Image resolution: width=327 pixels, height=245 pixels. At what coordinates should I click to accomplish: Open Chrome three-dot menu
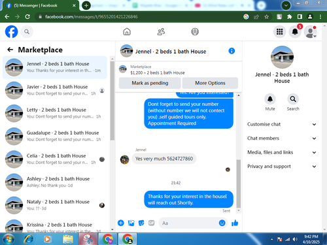click(x=320, y=17)
